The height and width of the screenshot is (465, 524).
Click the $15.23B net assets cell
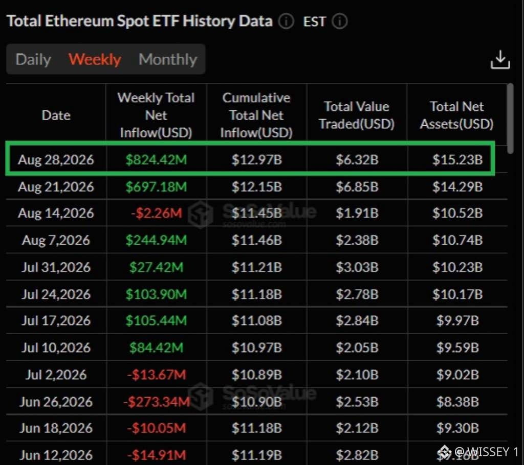(457, 159)
